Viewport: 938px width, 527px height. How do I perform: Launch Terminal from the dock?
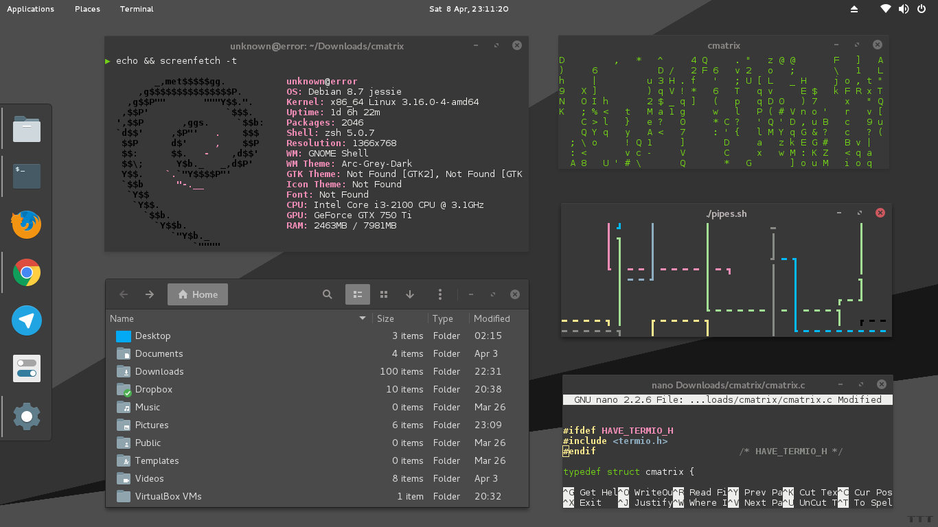(x=27, y=176)
